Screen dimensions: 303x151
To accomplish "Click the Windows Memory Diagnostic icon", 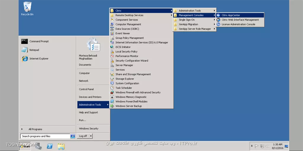I will coord(112,97).
